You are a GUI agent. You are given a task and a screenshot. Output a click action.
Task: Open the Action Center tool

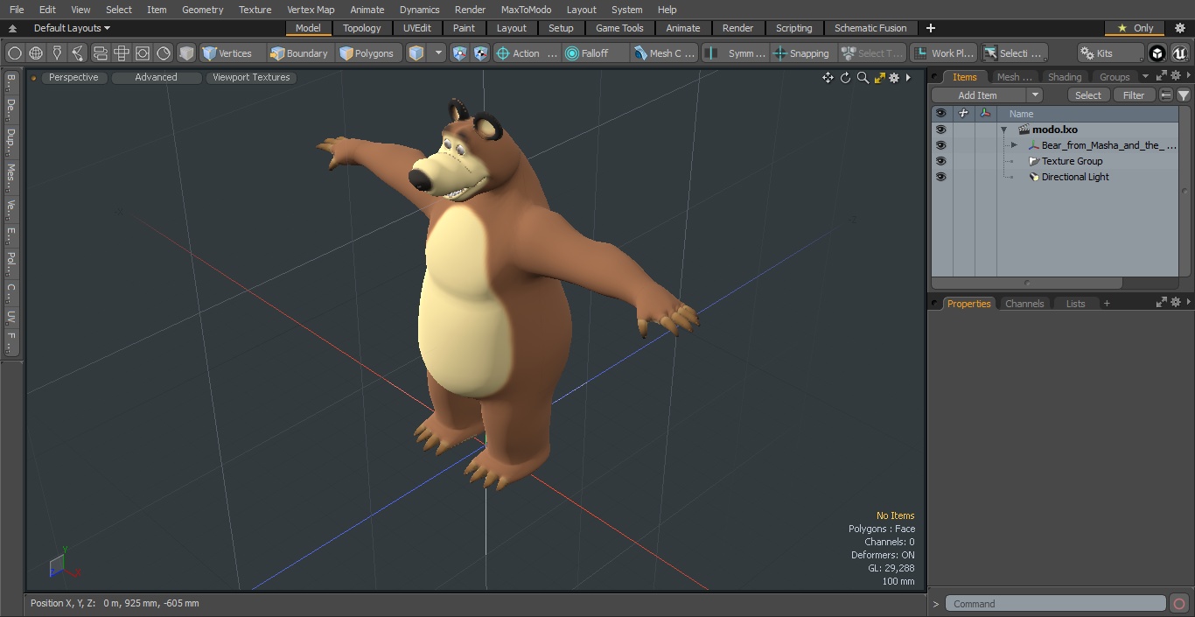[527, 53]
